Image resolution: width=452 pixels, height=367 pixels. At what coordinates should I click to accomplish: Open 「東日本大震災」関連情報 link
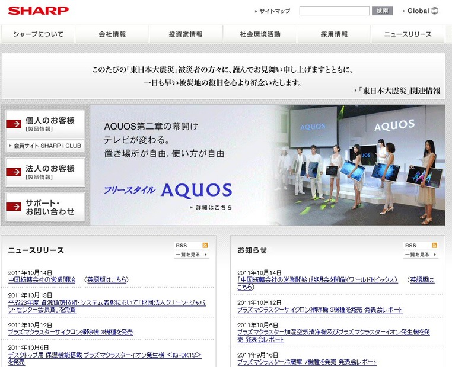pyautogui.click(x=397, y=91)
